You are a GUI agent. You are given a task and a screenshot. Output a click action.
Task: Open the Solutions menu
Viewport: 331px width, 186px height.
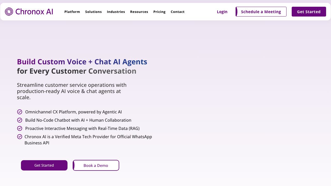point(93,12)
